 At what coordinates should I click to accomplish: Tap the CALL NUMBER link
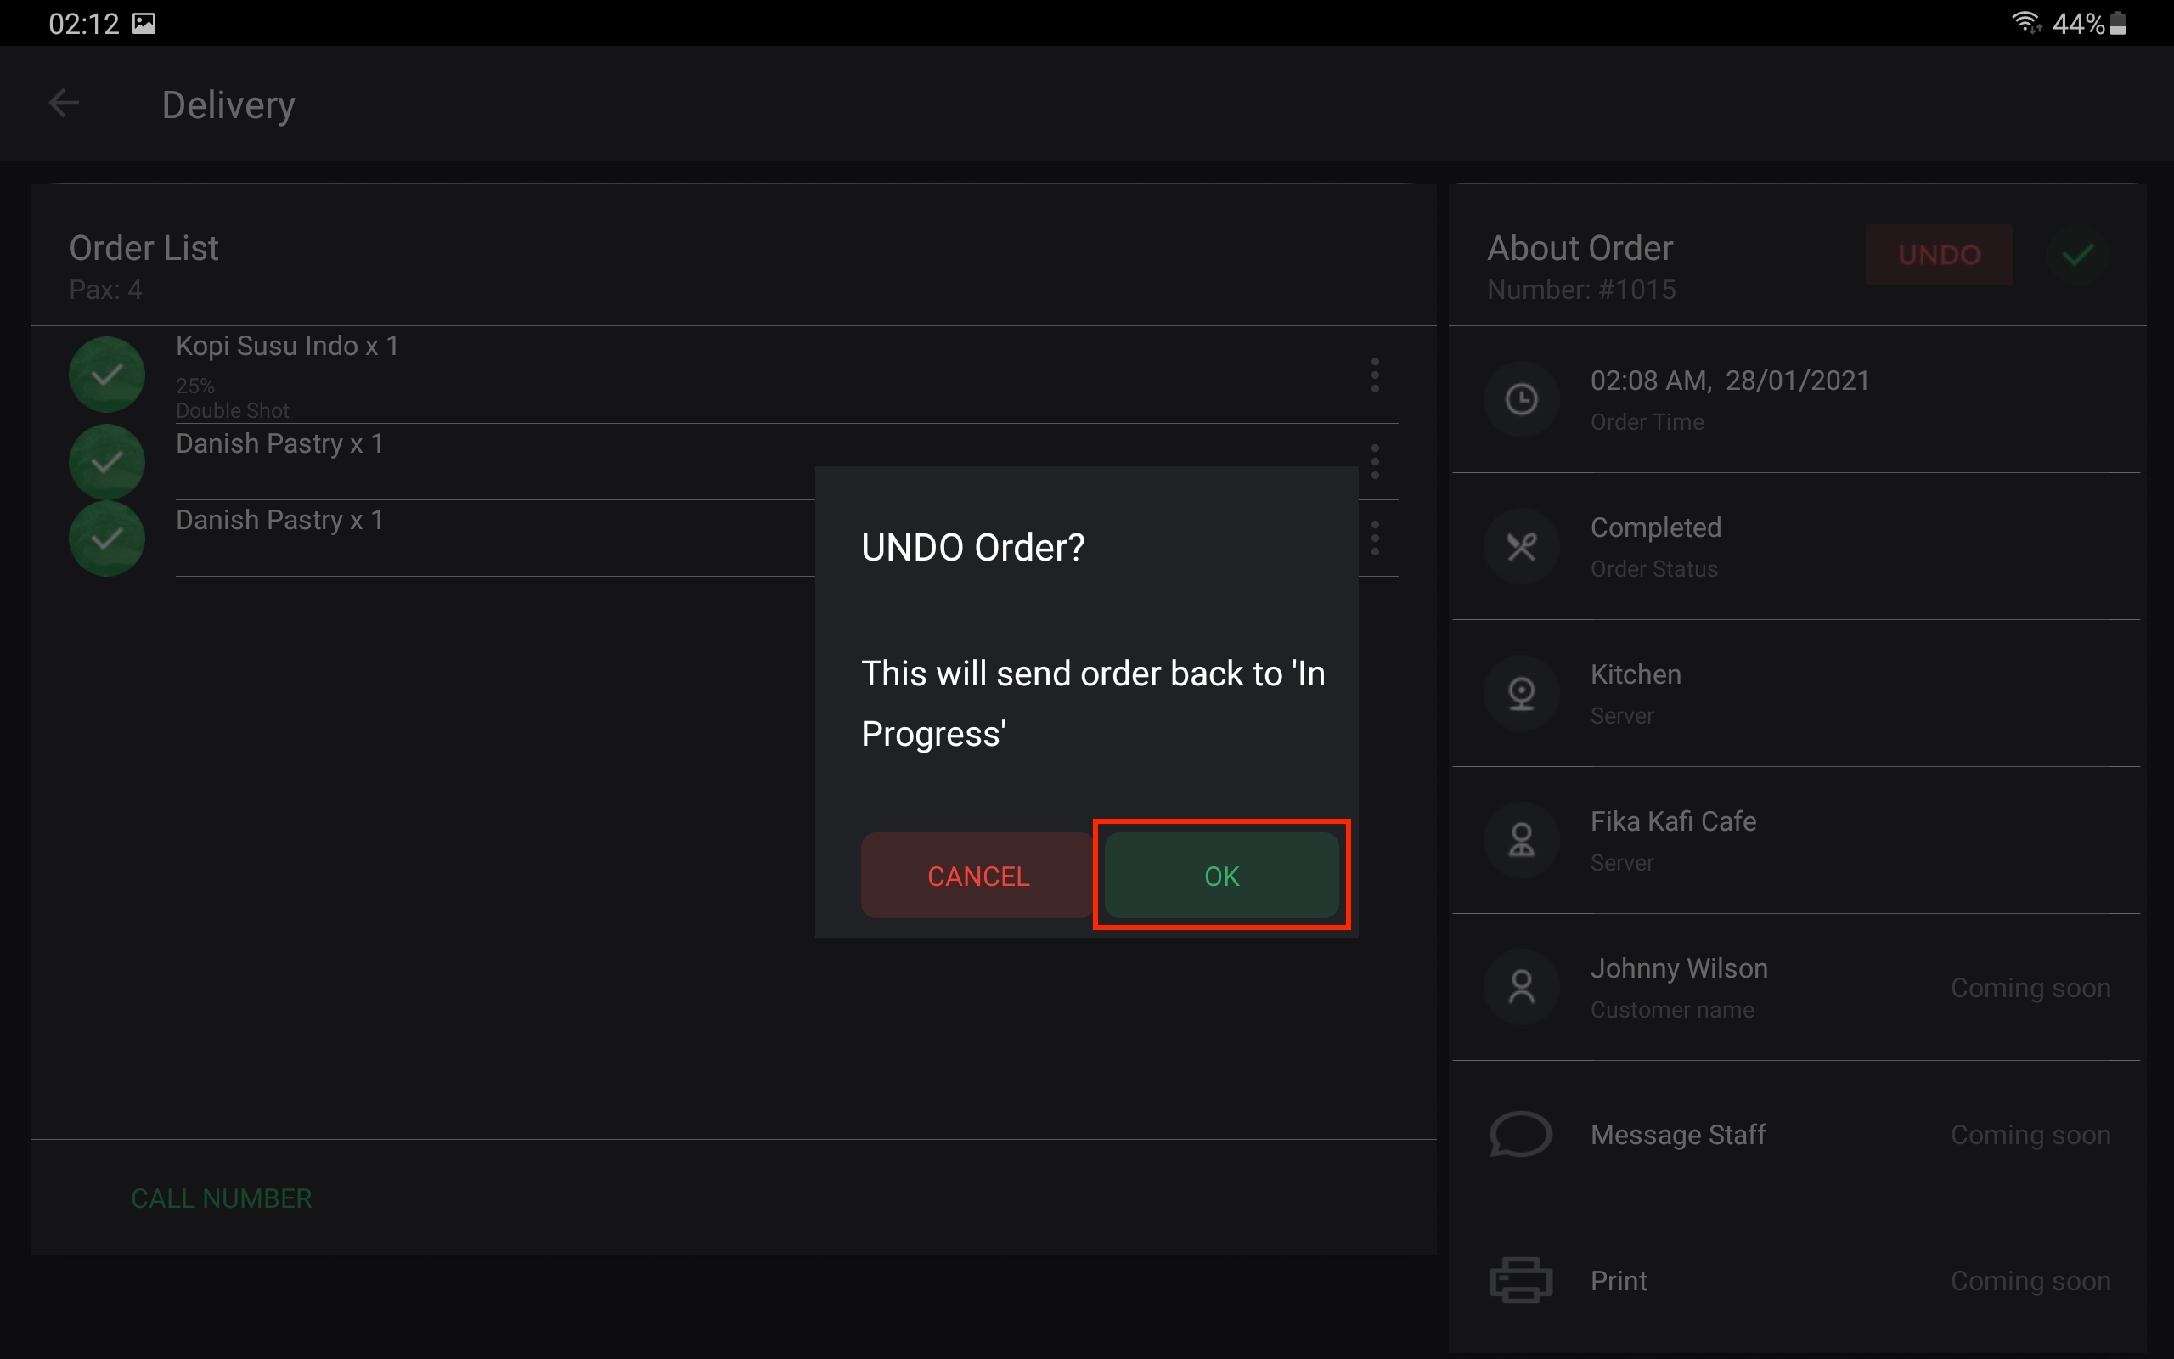(222, 1198)
